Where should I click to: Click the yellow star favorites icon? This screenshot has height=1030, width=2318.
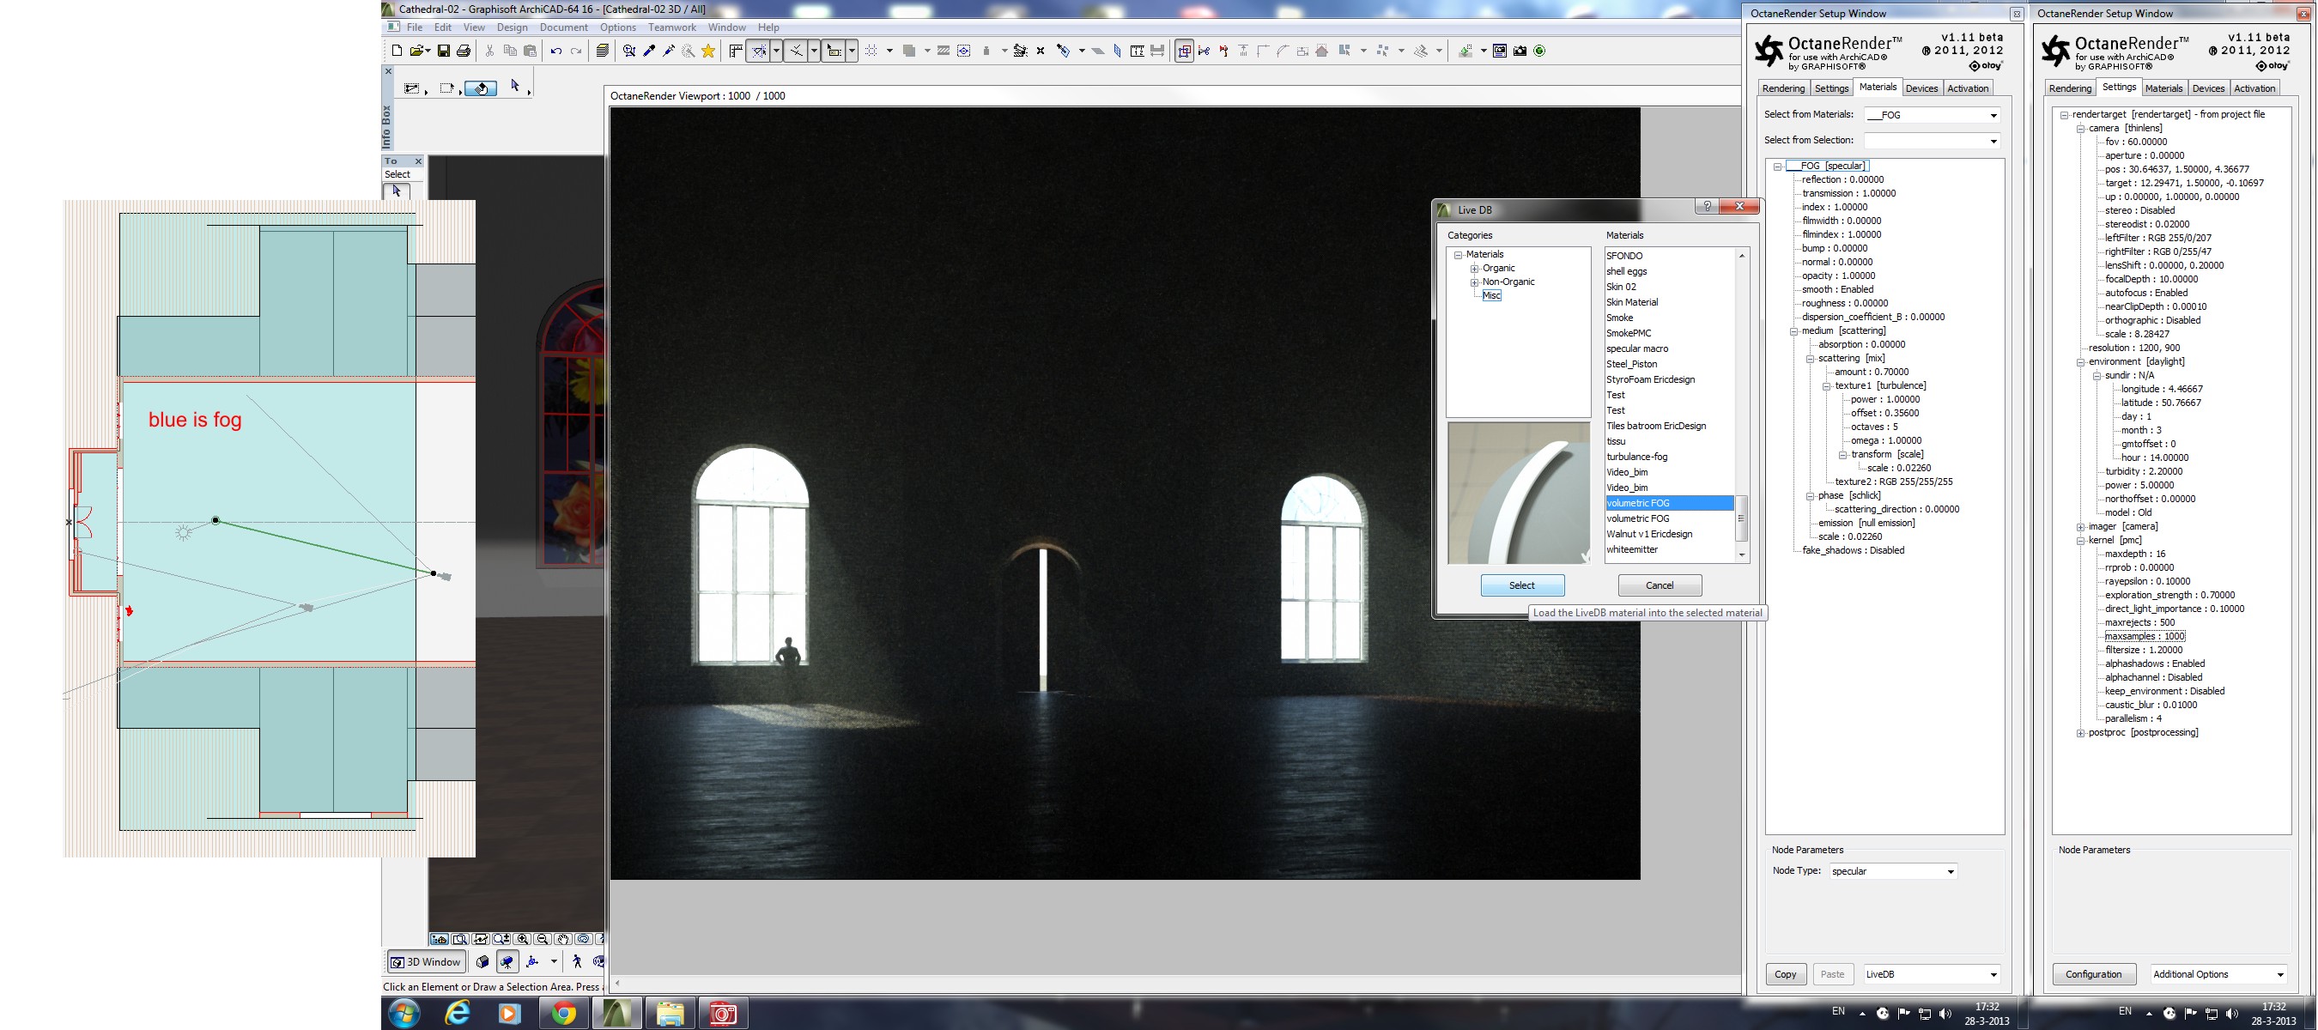708,51
